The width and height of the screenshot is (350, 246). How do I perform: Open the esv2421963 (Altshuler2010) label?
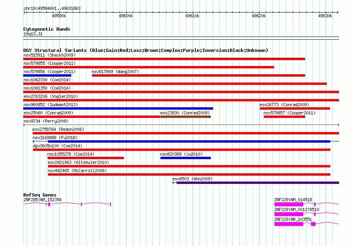click(x=78, y=162)
